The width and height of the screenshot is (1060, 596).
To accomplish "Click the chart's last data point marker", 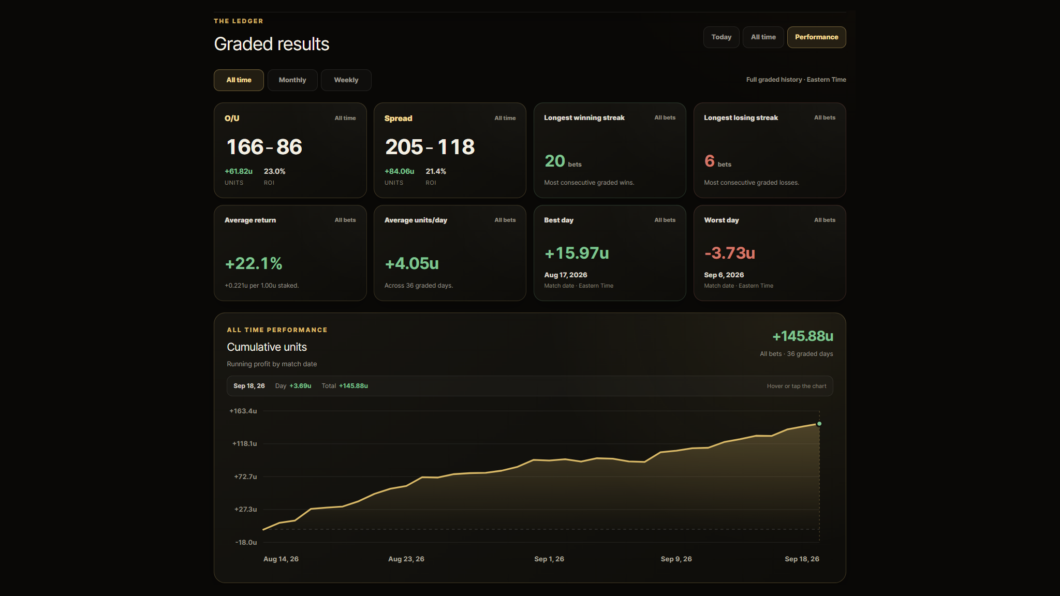I will coord(819,424).
